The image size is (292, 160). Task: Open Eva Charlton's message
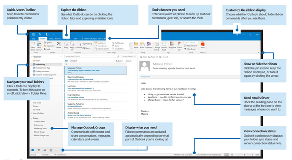[x=95, y=97]
